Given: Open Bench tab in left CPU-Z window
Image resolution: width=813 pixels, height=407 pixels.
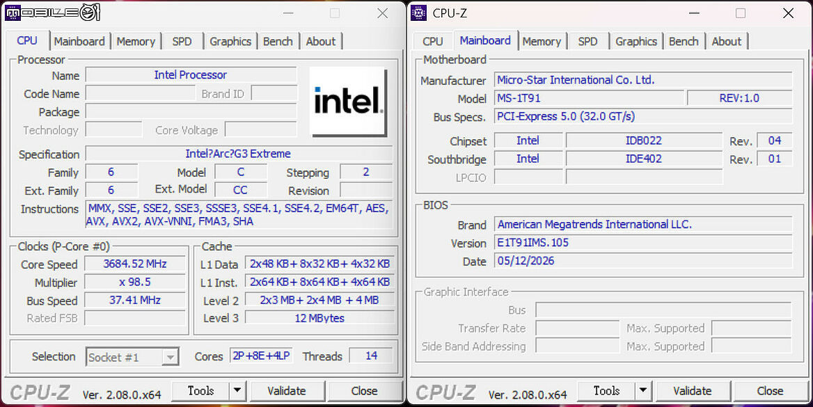Looking at the screenshot, I should [x=278, y=42].
